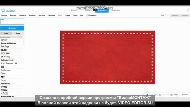Viewport: 190px width, 107px height.
Task: Open the Фильтры menu
Action: coord(13,15)
